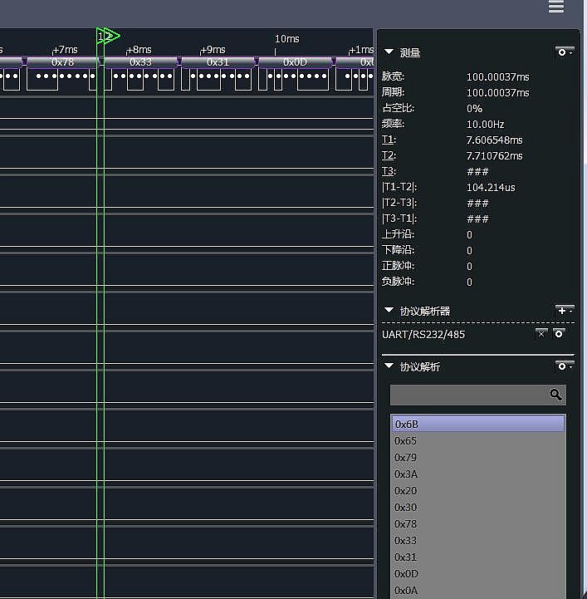Click the 0x31 decoded frame on waveform

pyautogui.click(x=218, y=62)
